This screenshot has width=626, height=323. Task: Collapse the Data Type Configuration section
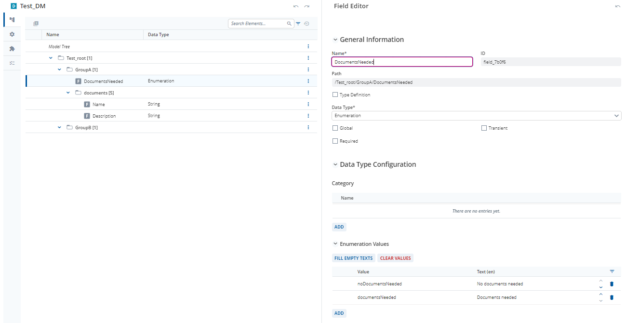[x=335, y=164]
